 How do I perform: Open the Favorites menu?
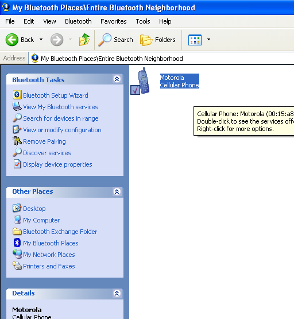point(114,21)
